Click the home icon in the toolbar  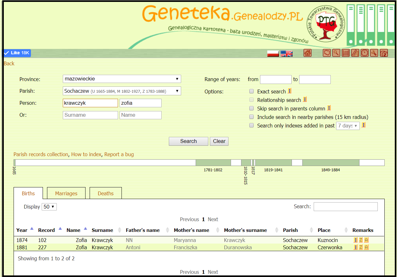pyautogui.click(x=308, y=53)
